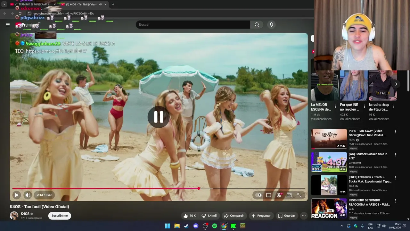Click the Compartir share button
This screenshot has width=410, height=231.
234,216
